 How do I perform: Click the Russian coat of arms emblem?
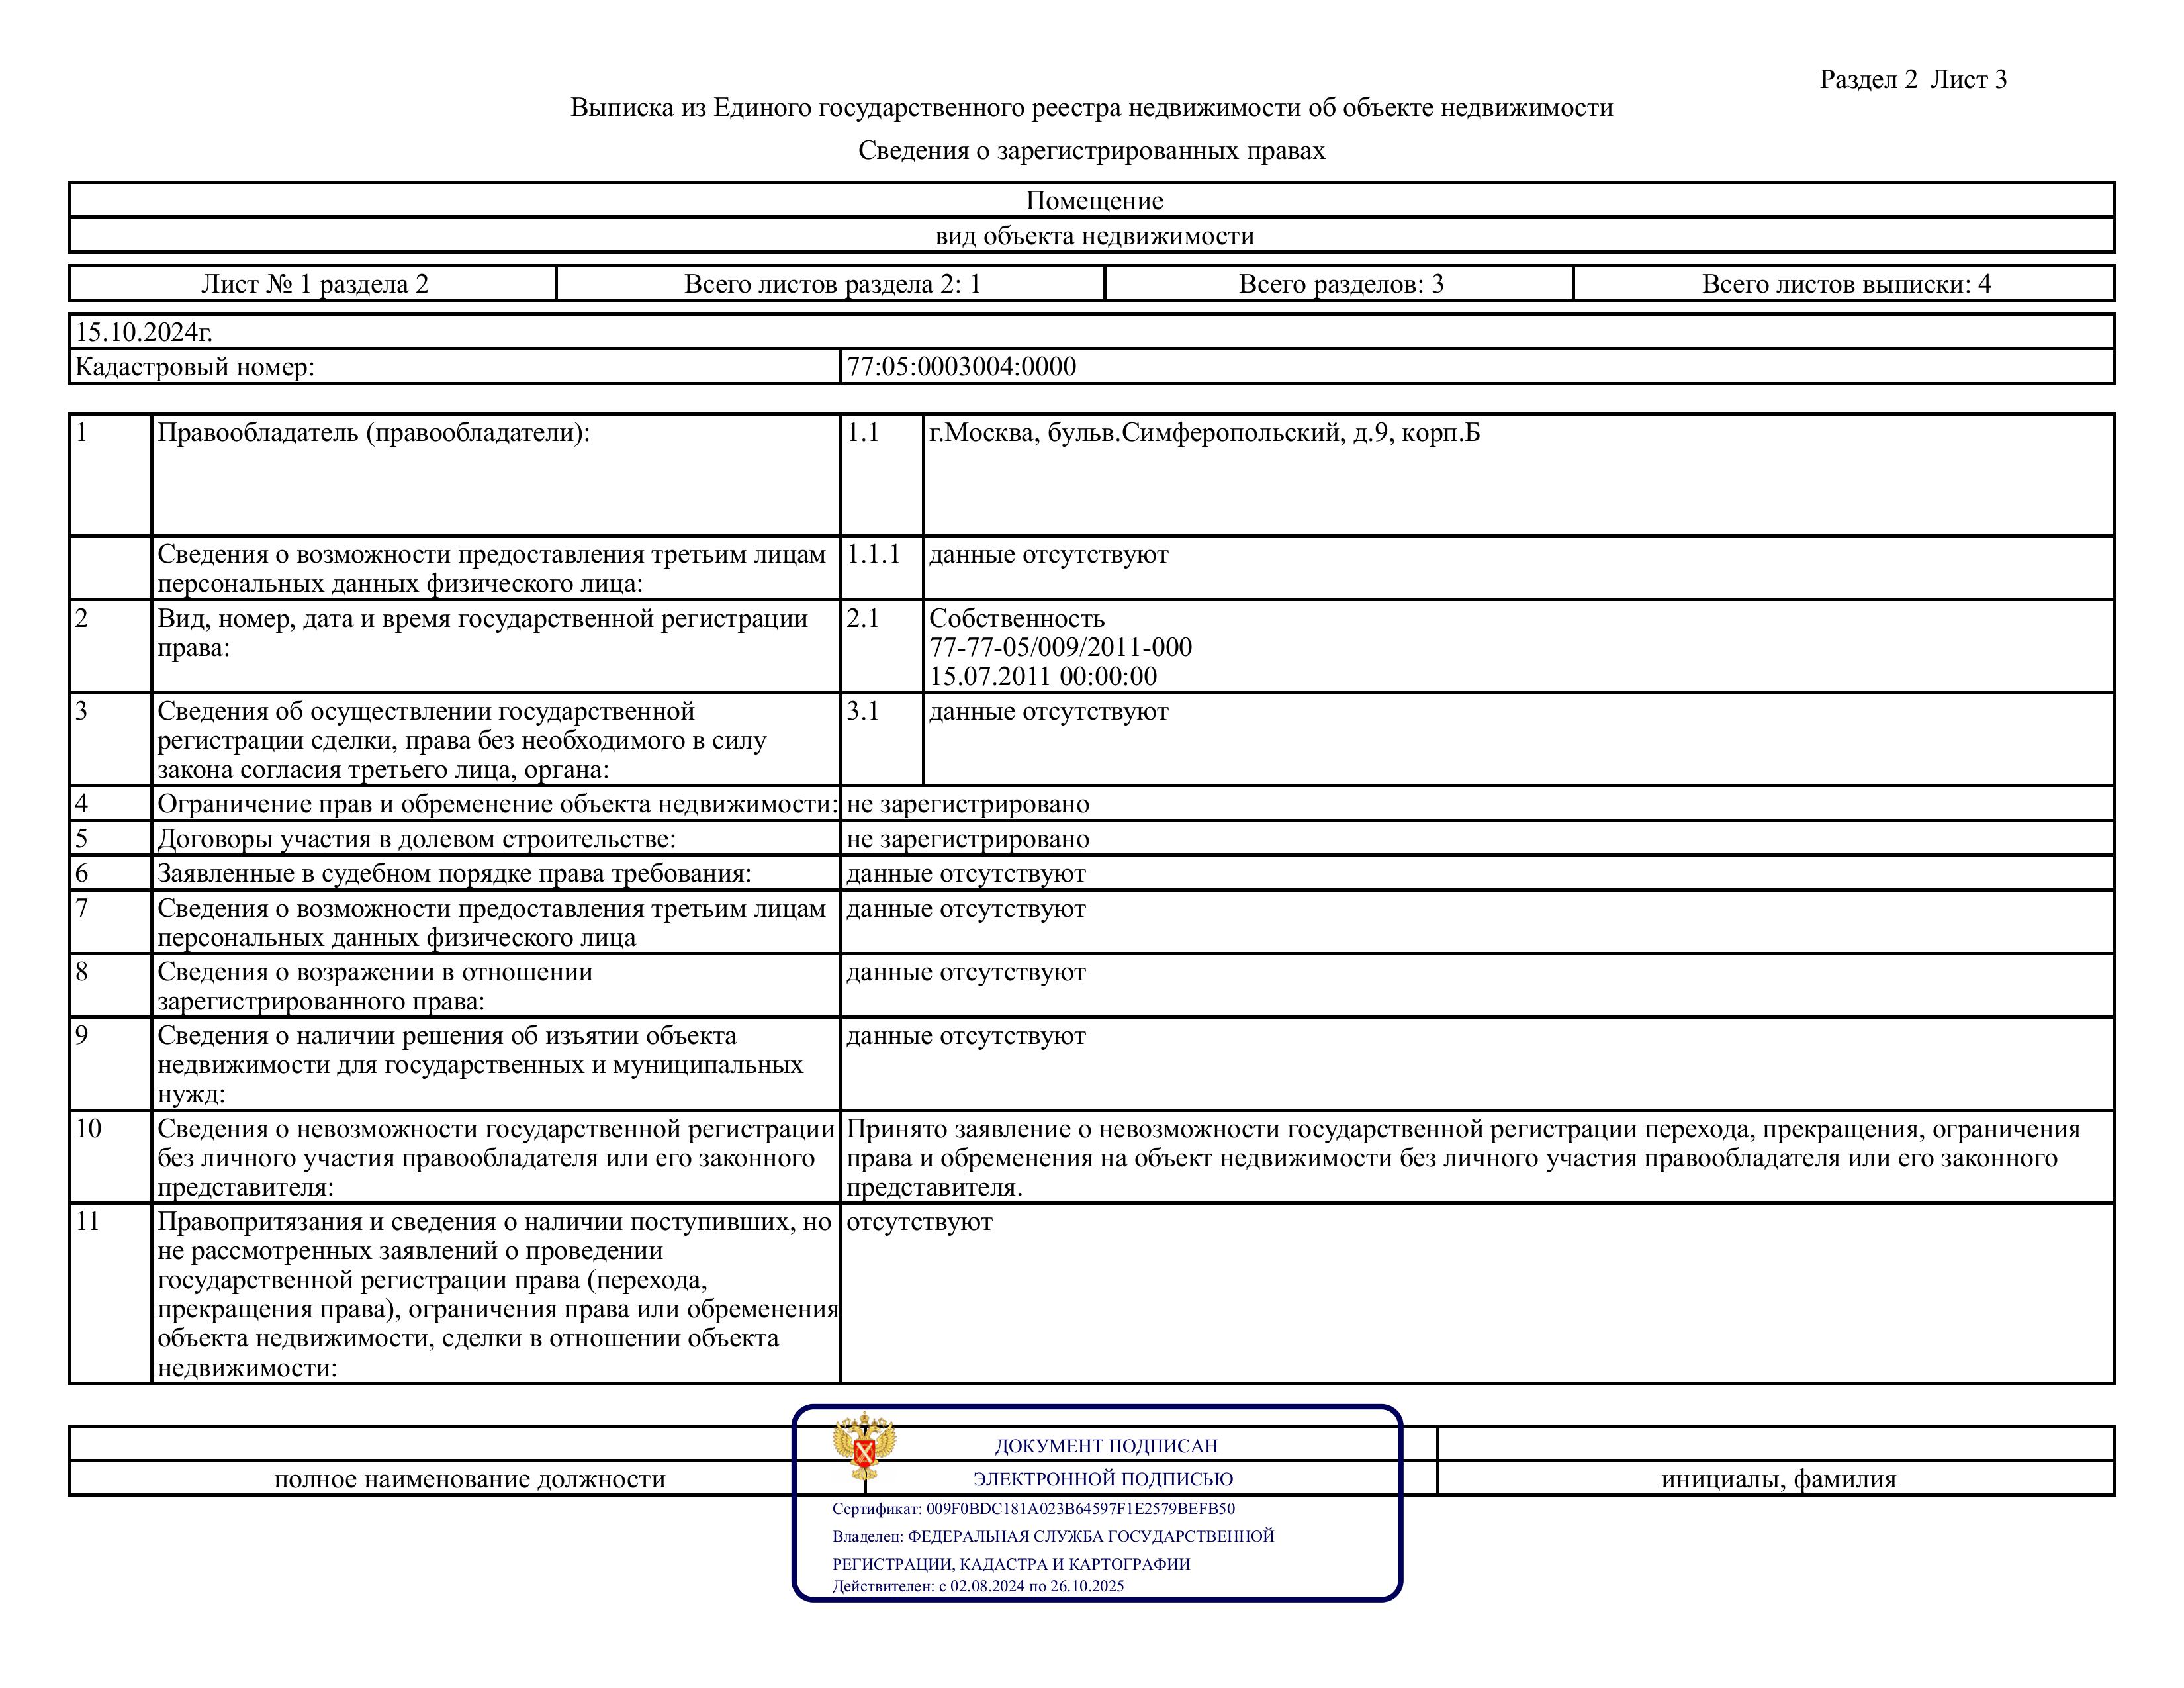click(864, 1446)
